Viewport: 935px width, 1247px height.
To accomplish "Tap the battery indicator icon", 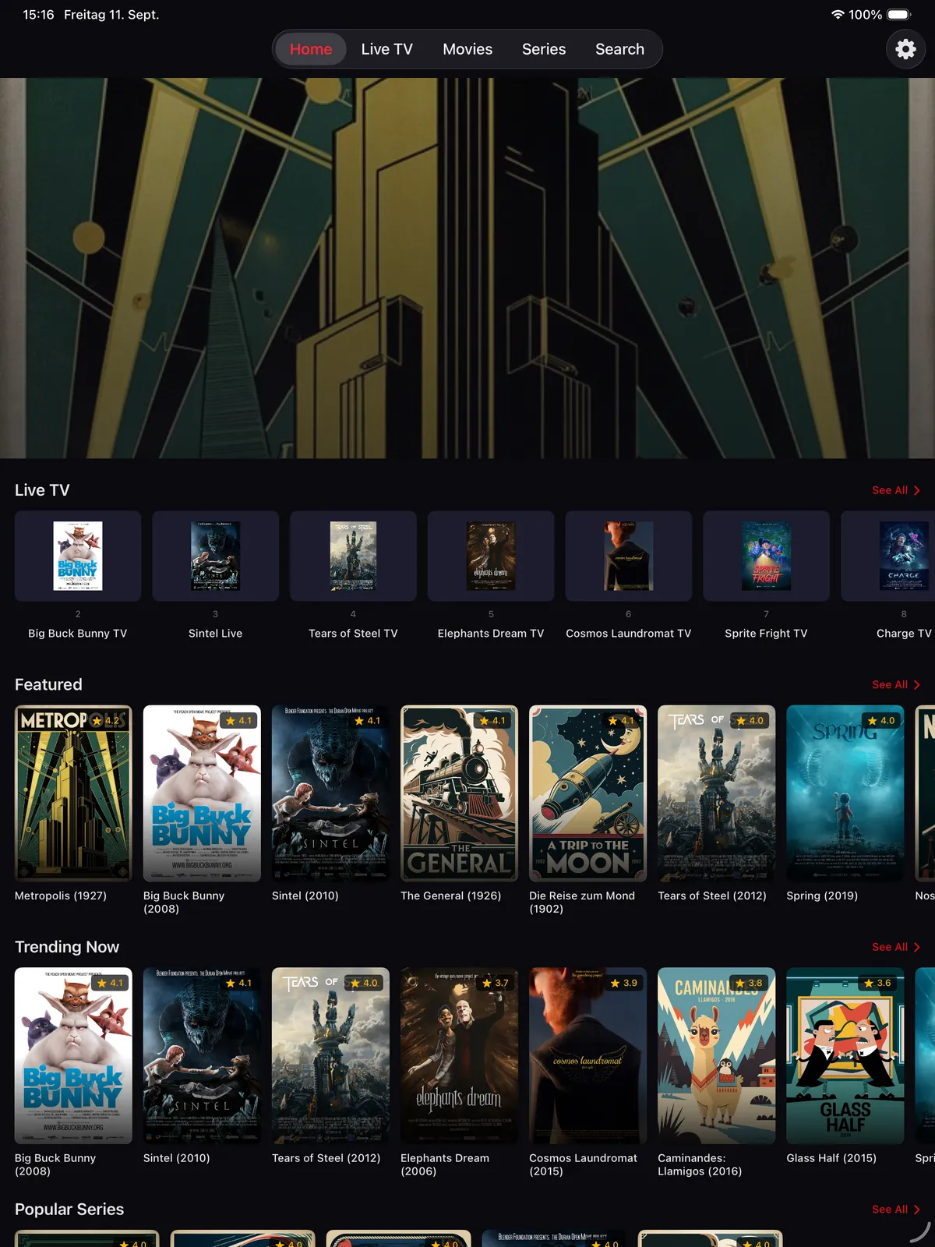I will (x=898, y=15).
